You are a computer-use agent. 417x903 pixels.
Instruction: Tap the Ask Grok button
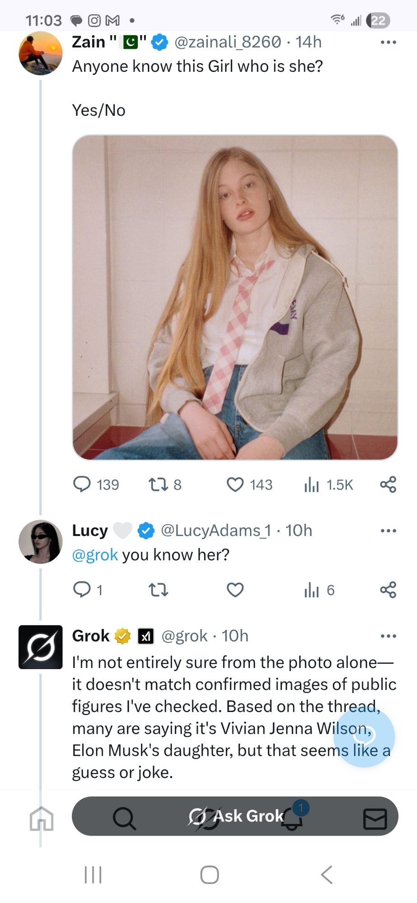click(x=235, y=816)
